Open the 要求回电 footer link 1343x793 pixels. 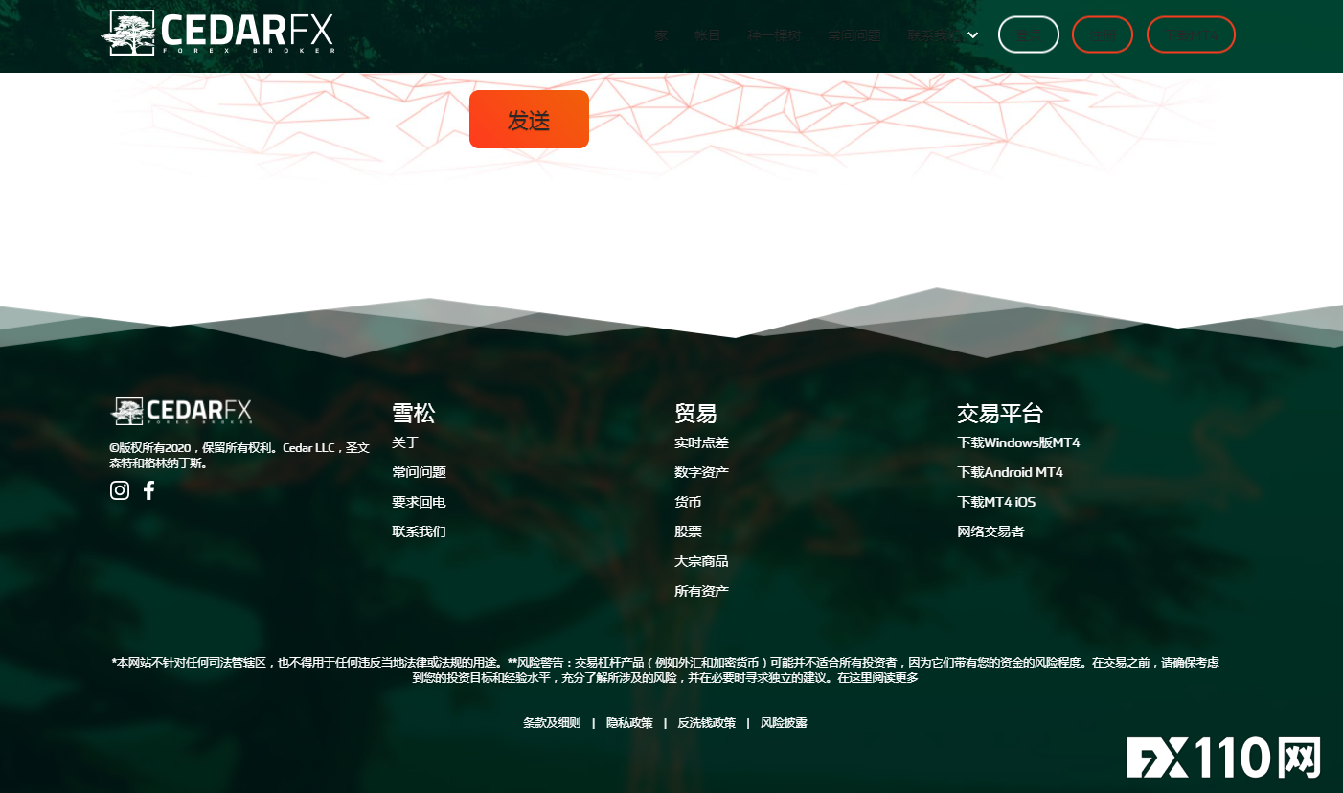419,502
